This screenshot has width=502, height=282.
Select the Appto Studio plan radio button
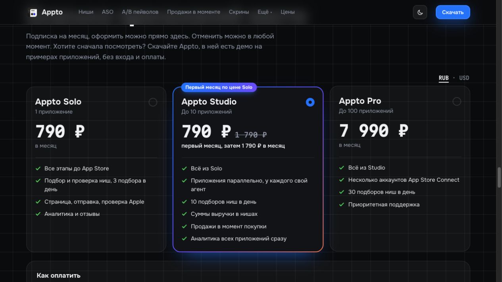(310, 102)
